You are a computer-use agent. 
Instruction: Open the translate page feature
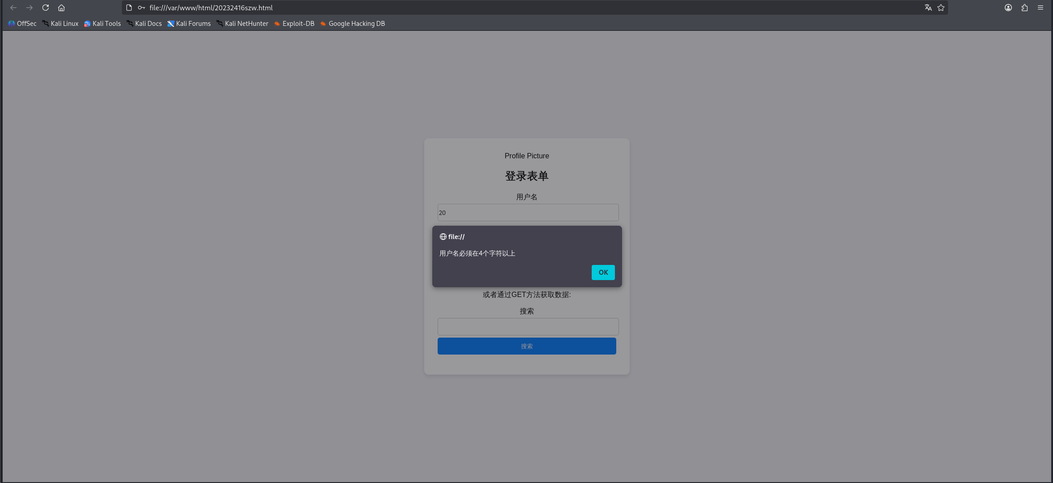tap(928, 8)
